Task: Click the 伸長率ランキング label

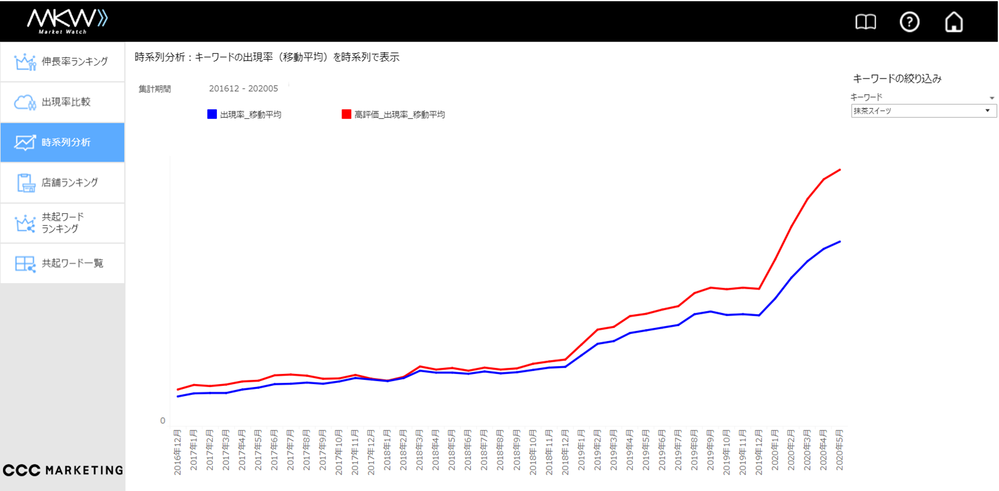Action: click(x=74, y=62)
